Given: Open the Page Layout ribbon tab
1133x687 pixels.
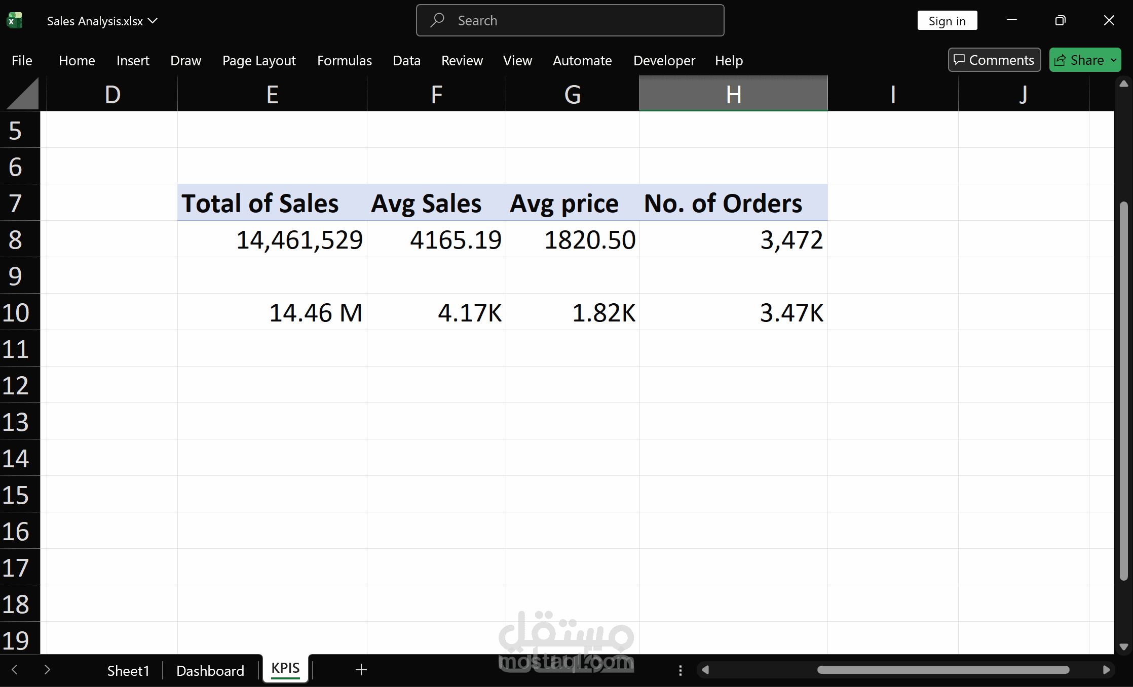Looking at the screenshot, I should coord(259,61).
